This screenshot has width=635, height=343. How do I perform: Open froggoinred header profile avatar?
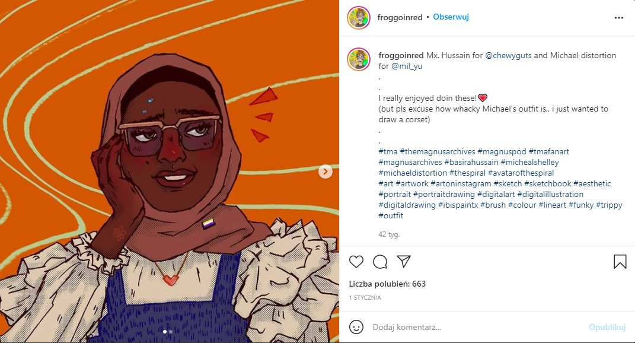tap(359, 18)
